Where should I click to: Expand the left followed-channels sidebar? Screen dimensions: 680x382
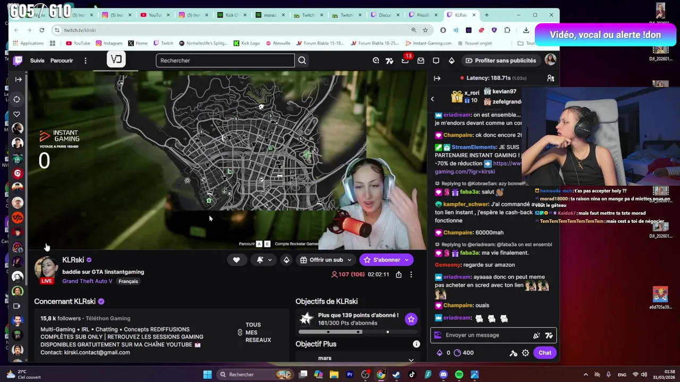tap(18, 79)
